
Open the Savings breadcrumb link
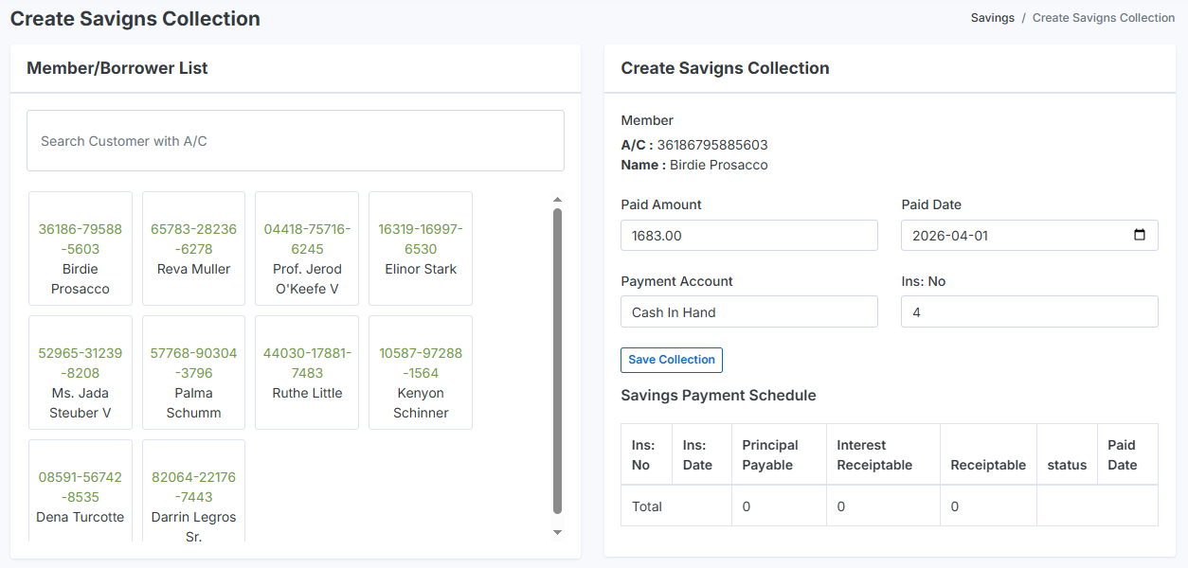(x=992, y=18)
